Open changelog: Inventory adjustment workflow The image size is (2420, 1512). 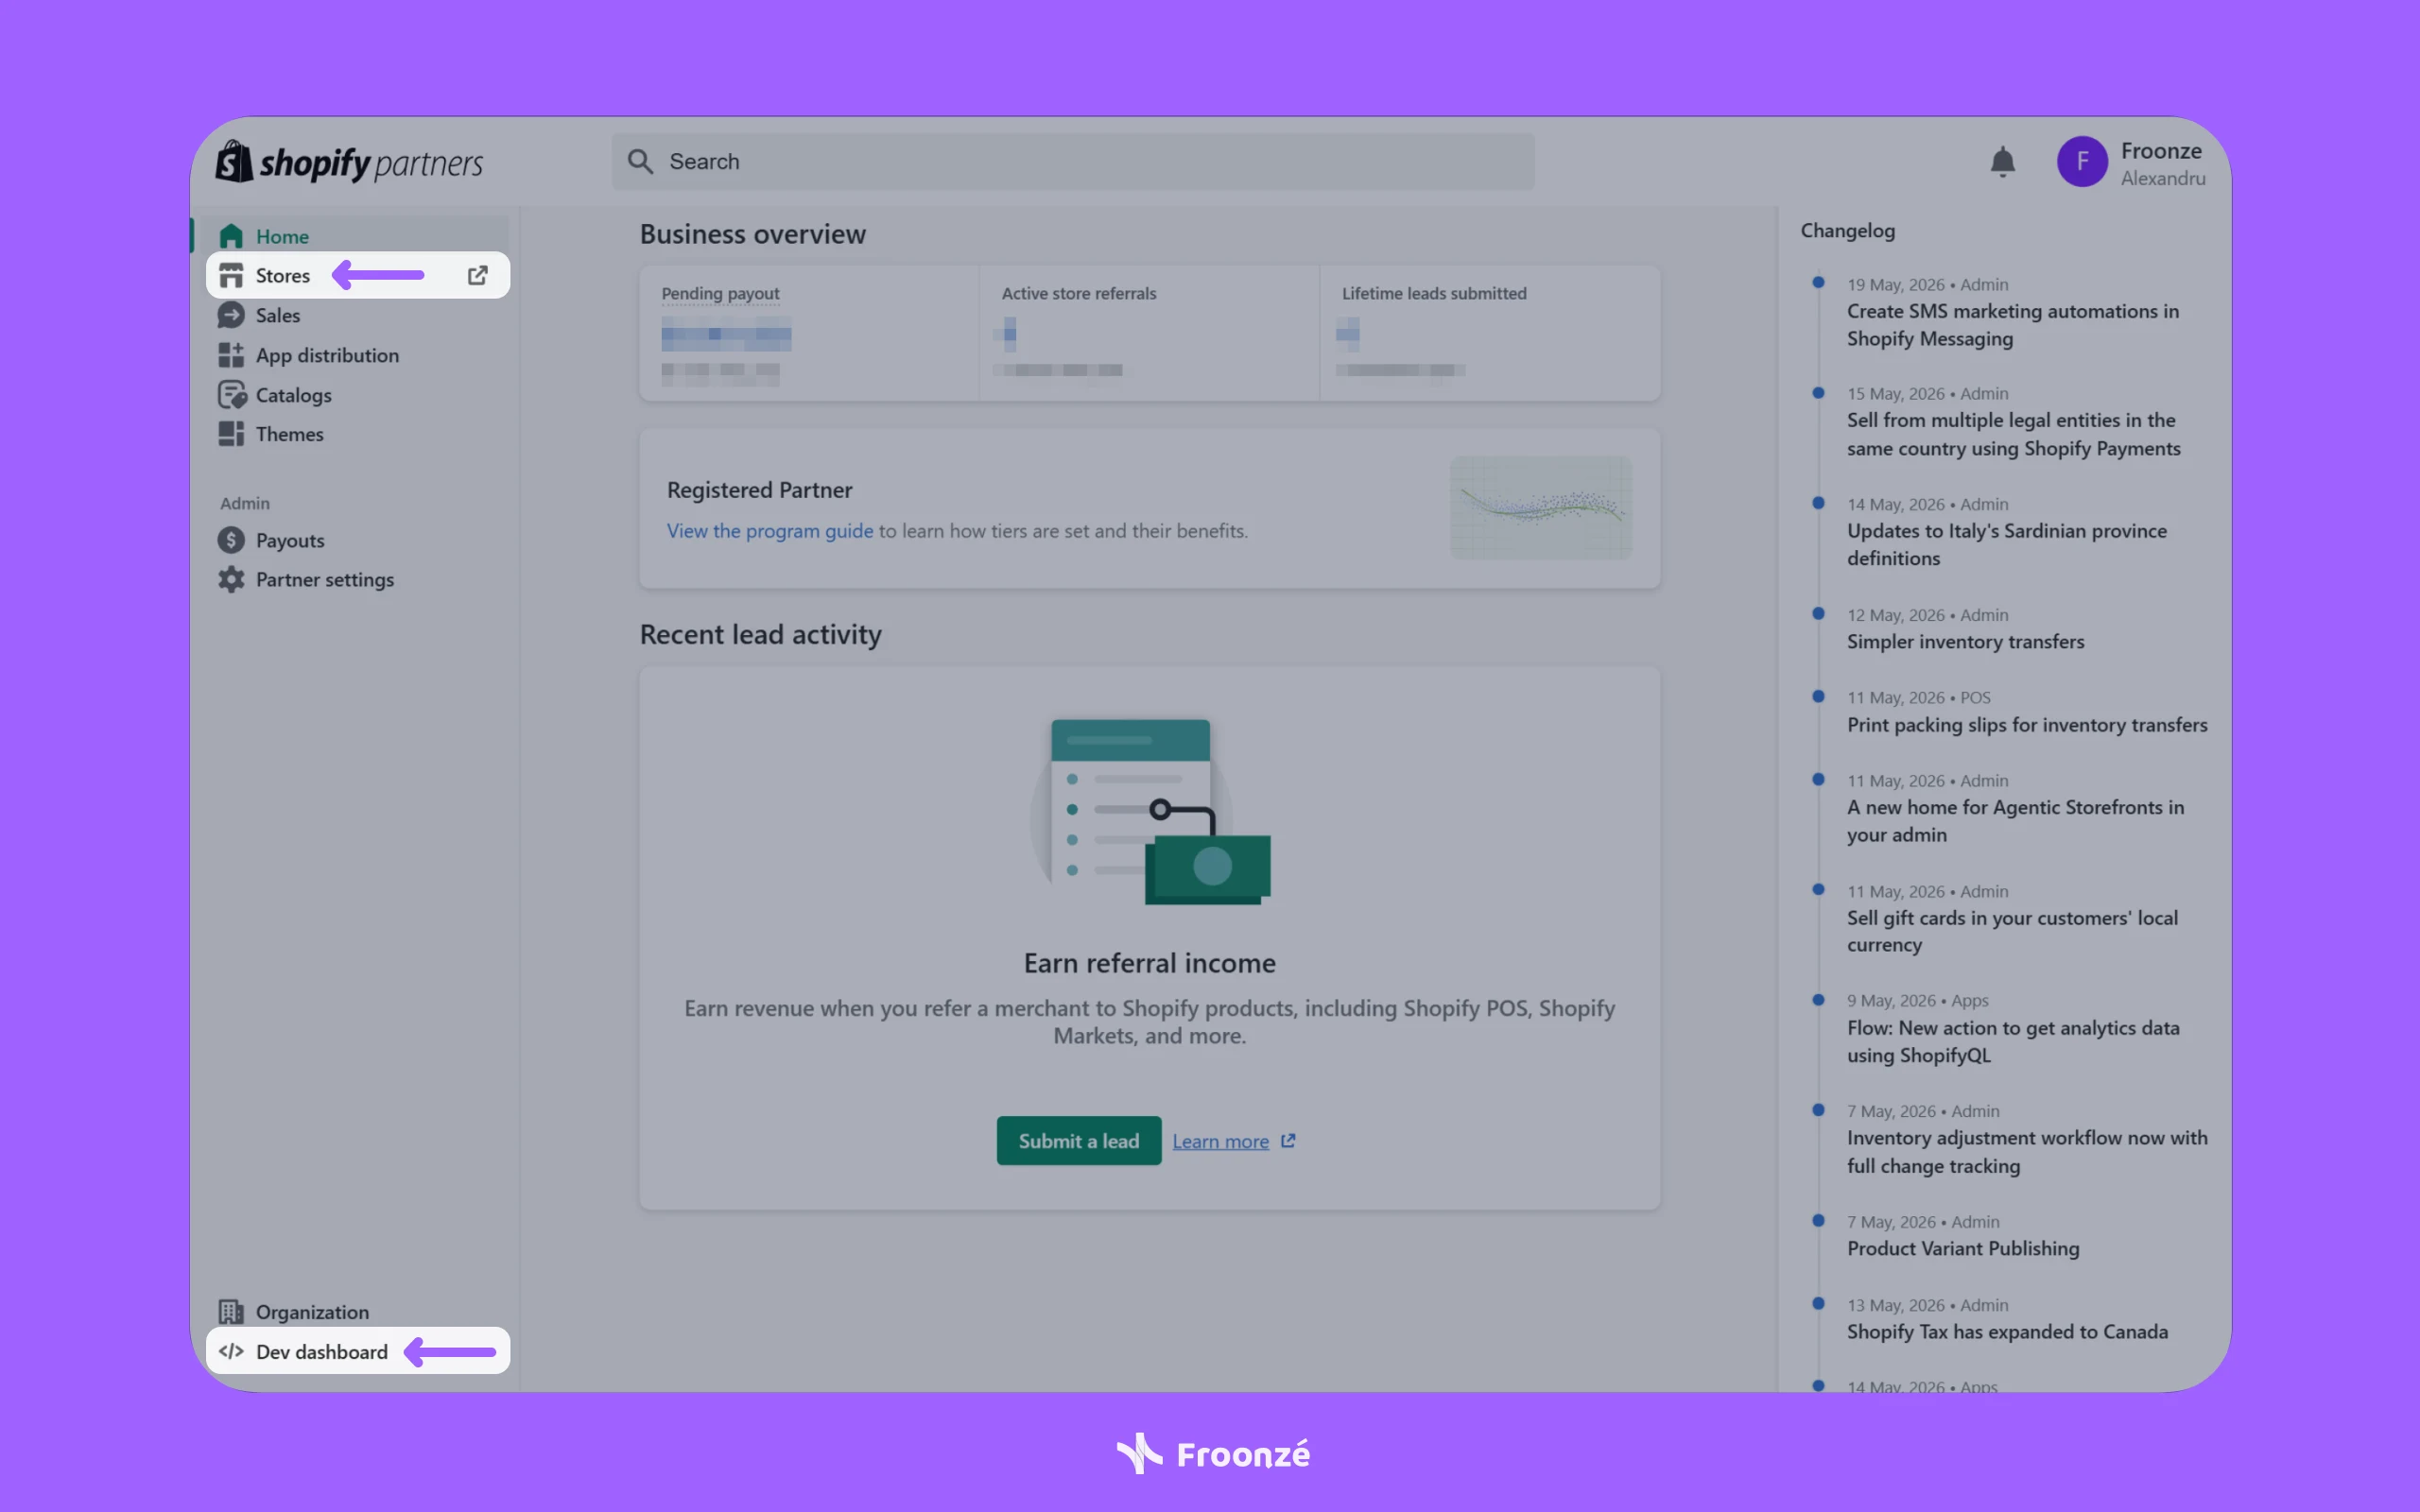pyautogui.click(x=2027, y=1152)
